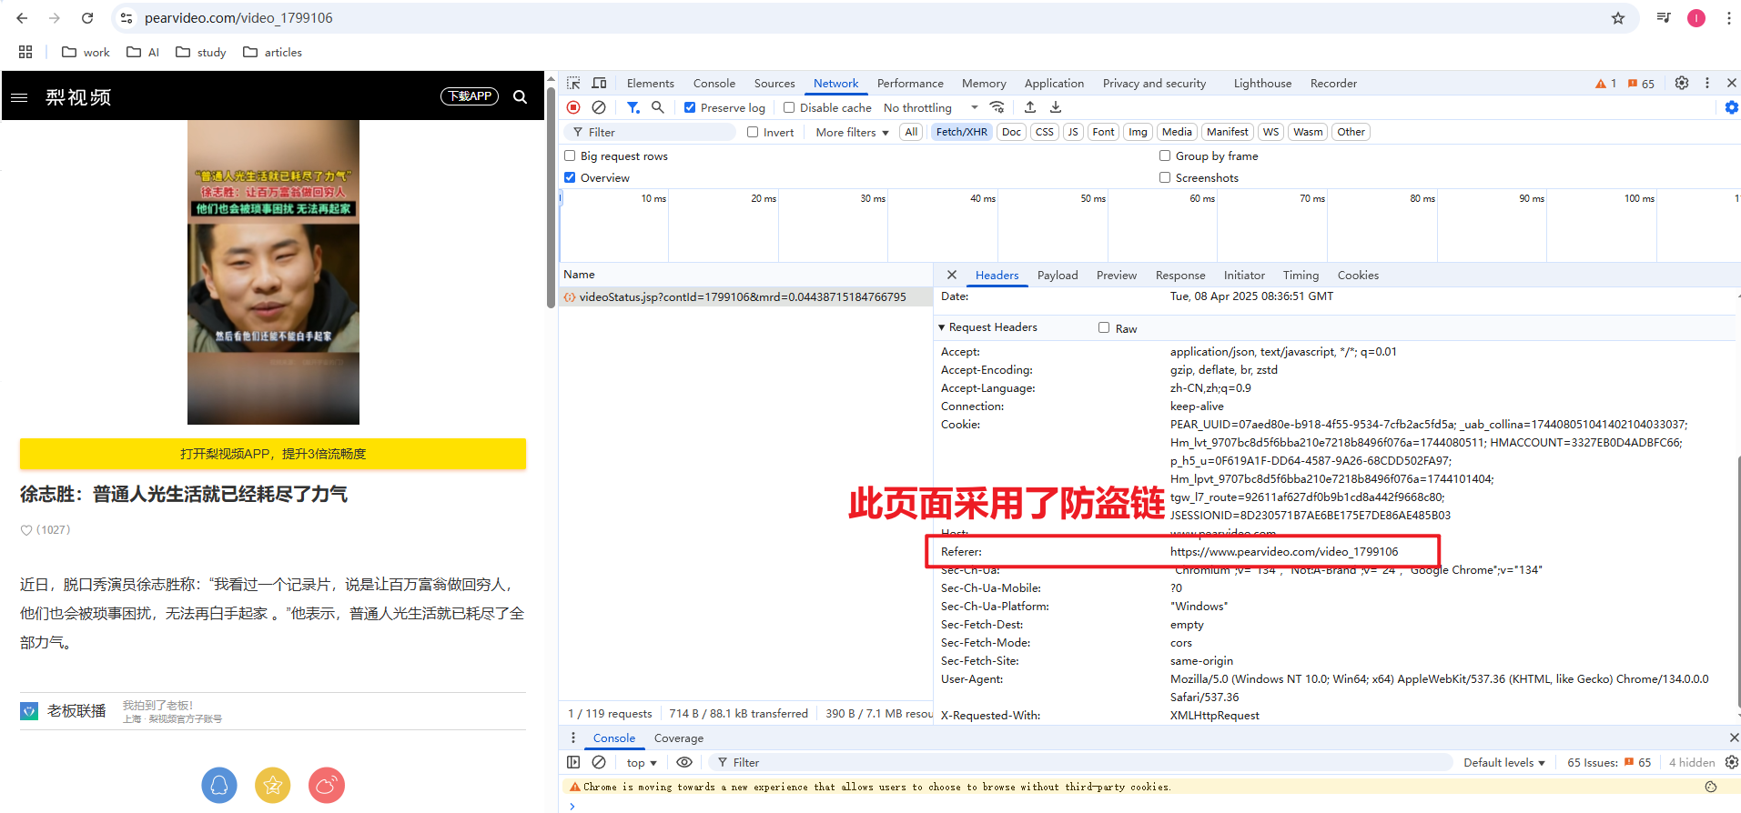
Task: Open network settings blue gear icon
Action: (1732, 107)
